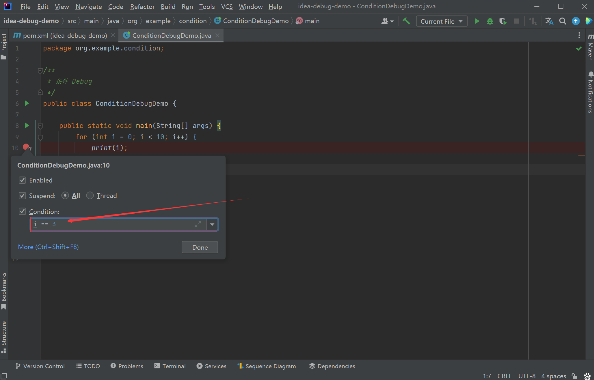Click the Build project hammer icon
This screenshot has width=594, height=380.
(406, 21)
